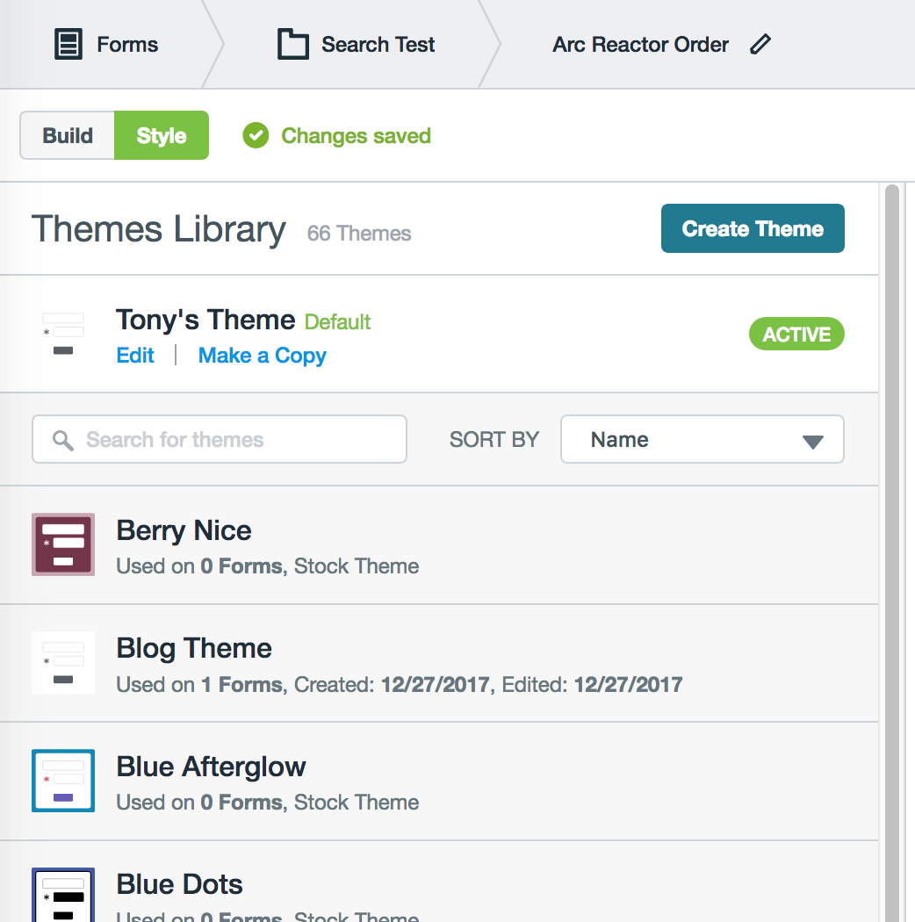Click the themes list vertical scrollbar
The image size is (915, 922).
point(892,527)
